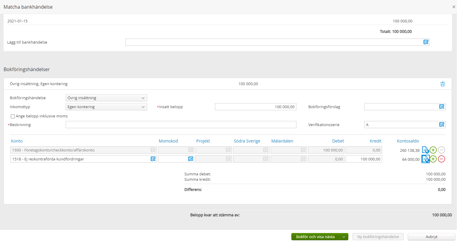
Task: Open Bokföringsförslag search icon
Action: click(441, 107)
